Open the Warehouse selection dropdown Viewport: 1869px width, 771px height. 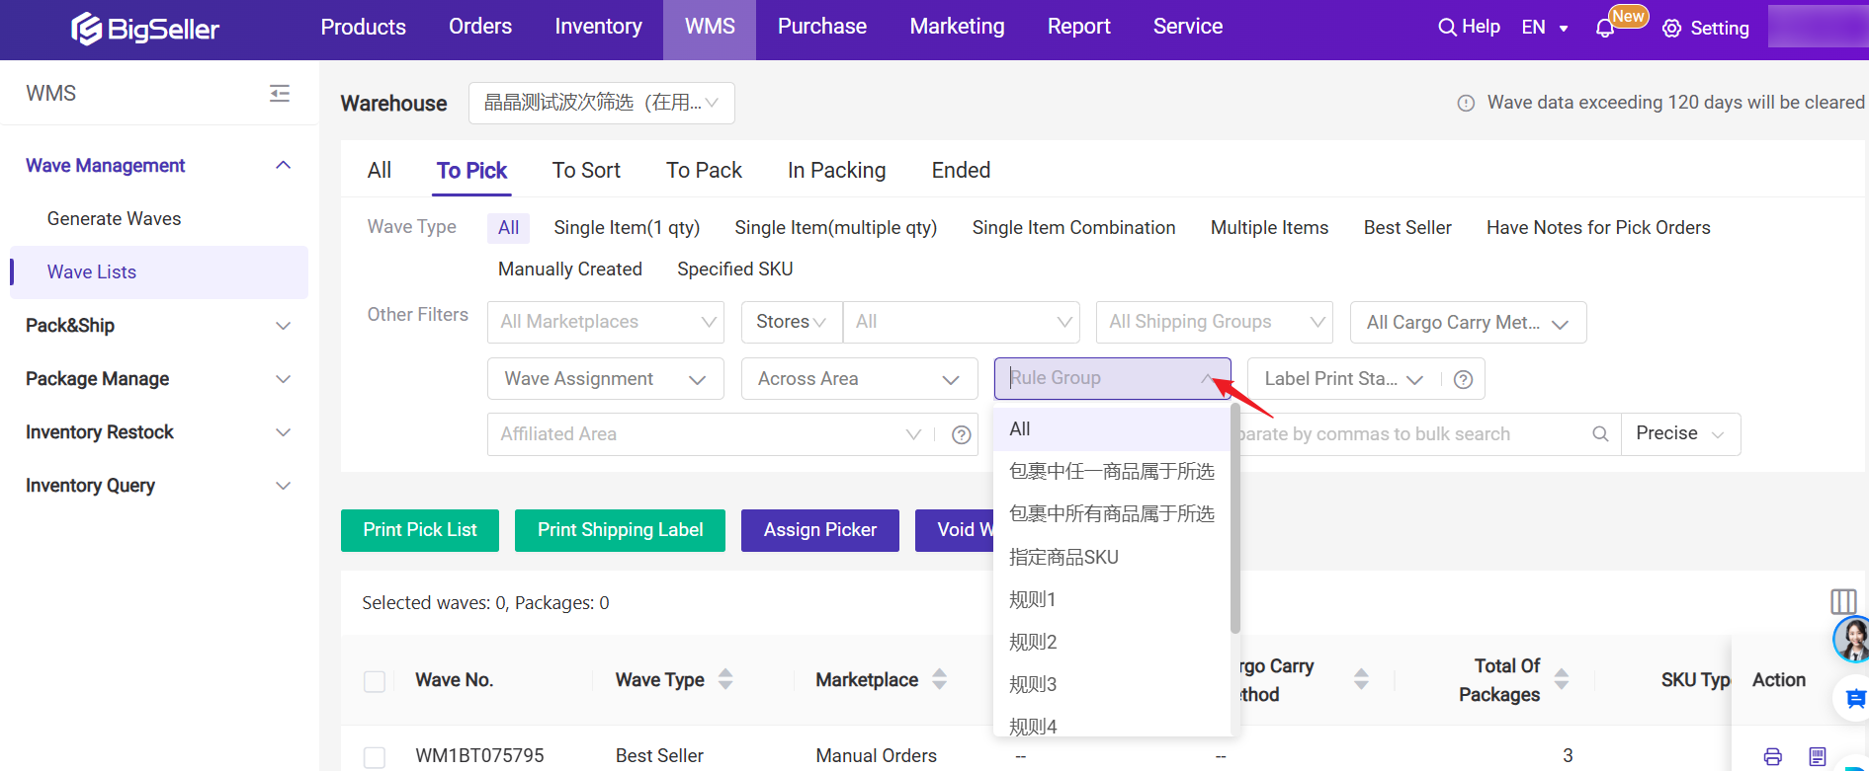click(601, 103)
